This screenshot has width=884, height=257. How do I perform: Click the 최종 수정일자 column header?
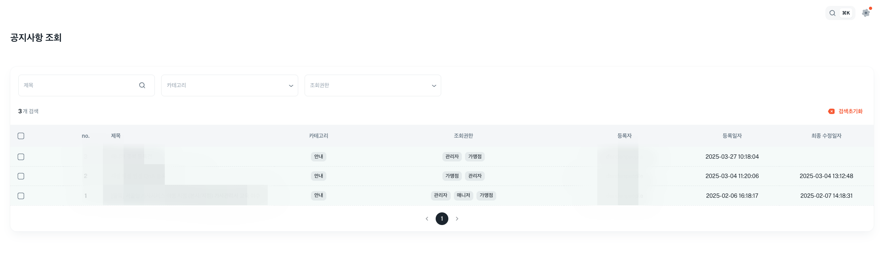[826, 136]
